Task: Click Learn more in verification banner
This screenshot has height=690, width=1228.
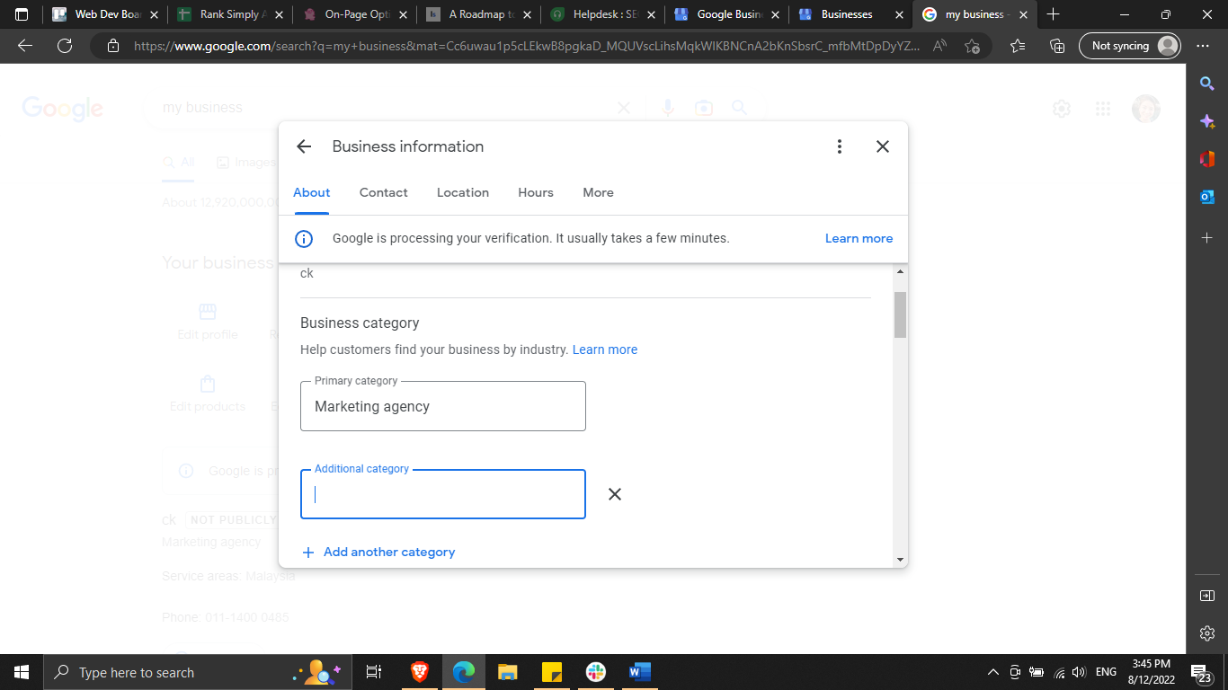Action: point(859,239)
